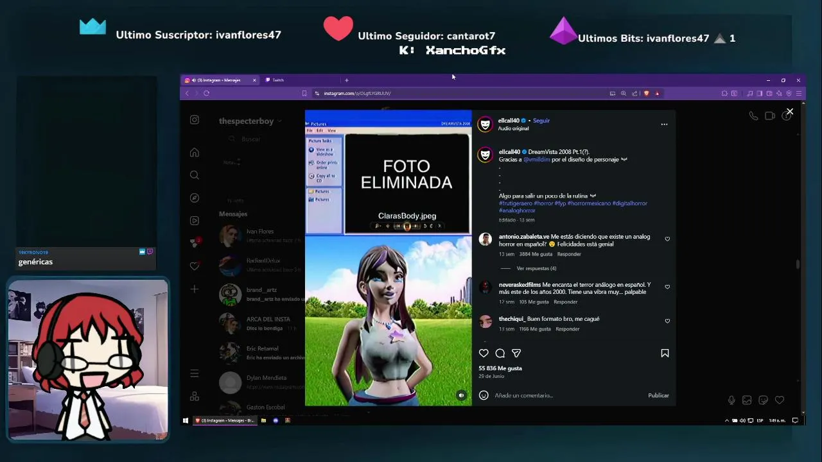Open Brave Shields lion icon
Viewport: 822px width, 462px height.
pyautogui.click(x=646, y=94)
